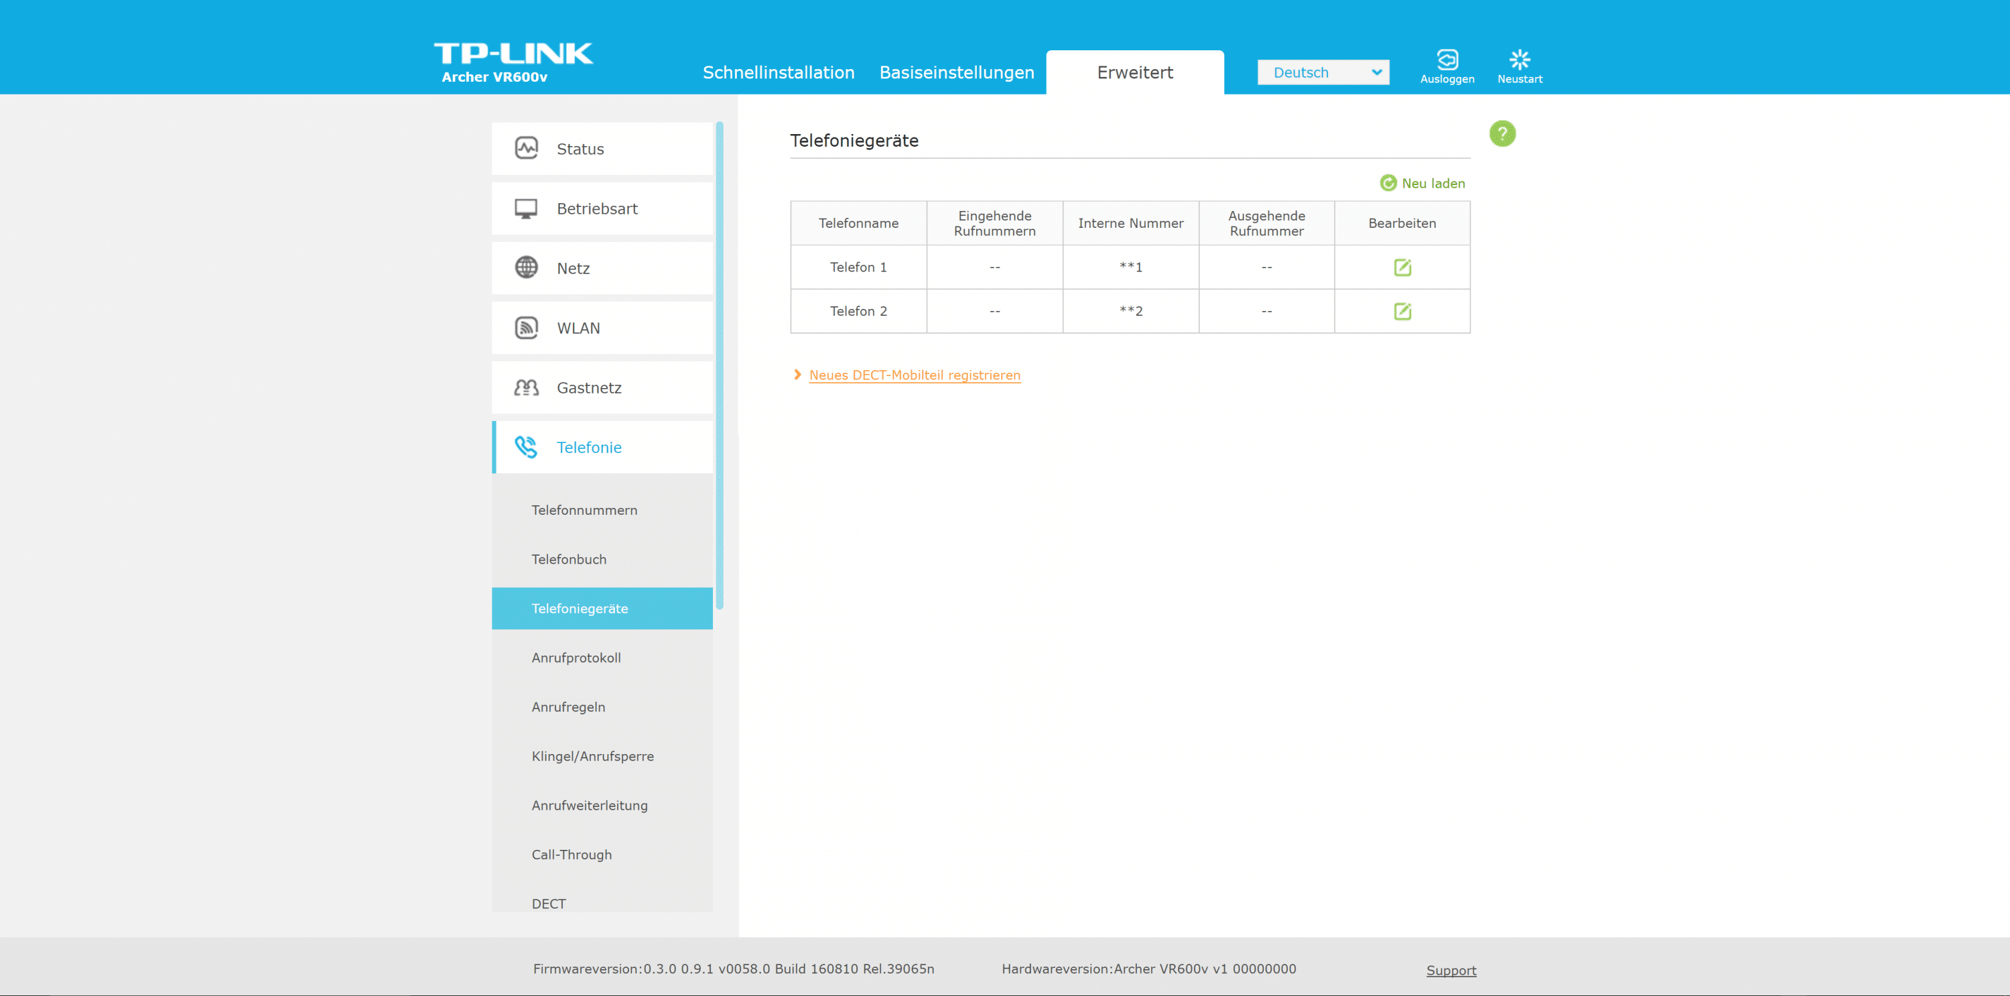Viewport: 2010px width, 996px height.
Task: Click the green help question mark icon
Action: pyautogui.click(x=1501, y=133)
